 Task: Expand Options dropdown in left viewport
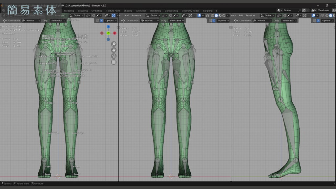coord(111,21)
